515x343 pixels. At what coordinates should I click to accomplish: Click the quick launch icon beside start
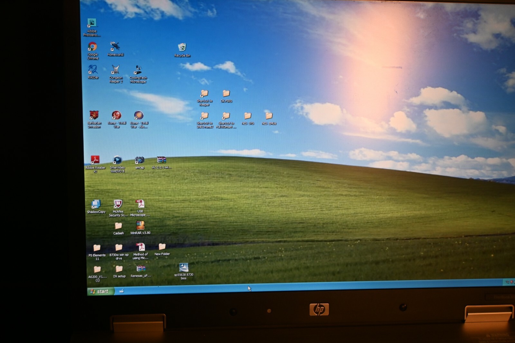(122, 291)
